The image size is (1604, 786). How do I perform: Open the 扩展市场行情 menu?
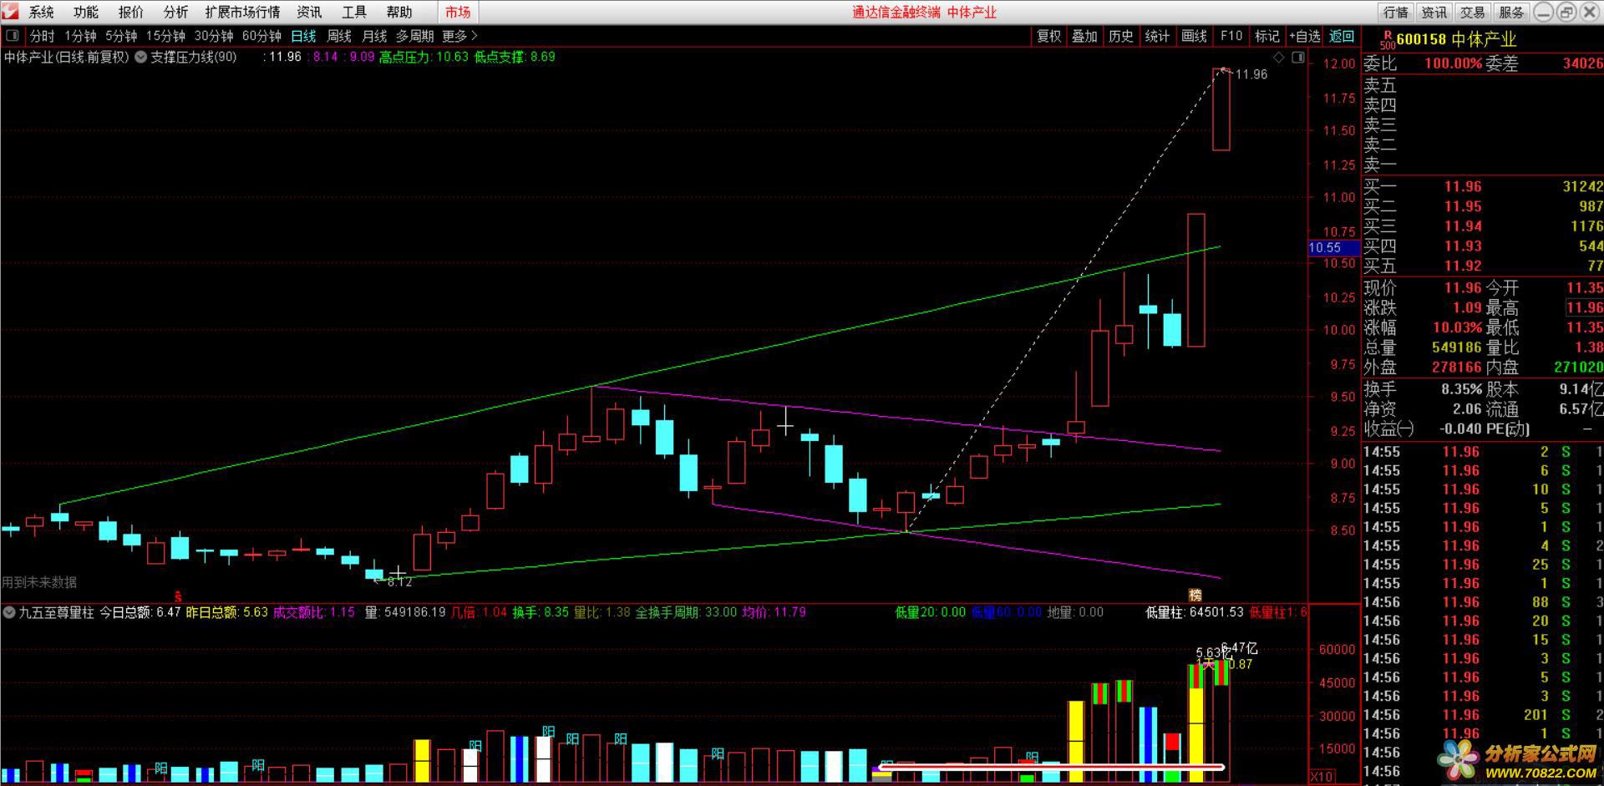[242, 12]
